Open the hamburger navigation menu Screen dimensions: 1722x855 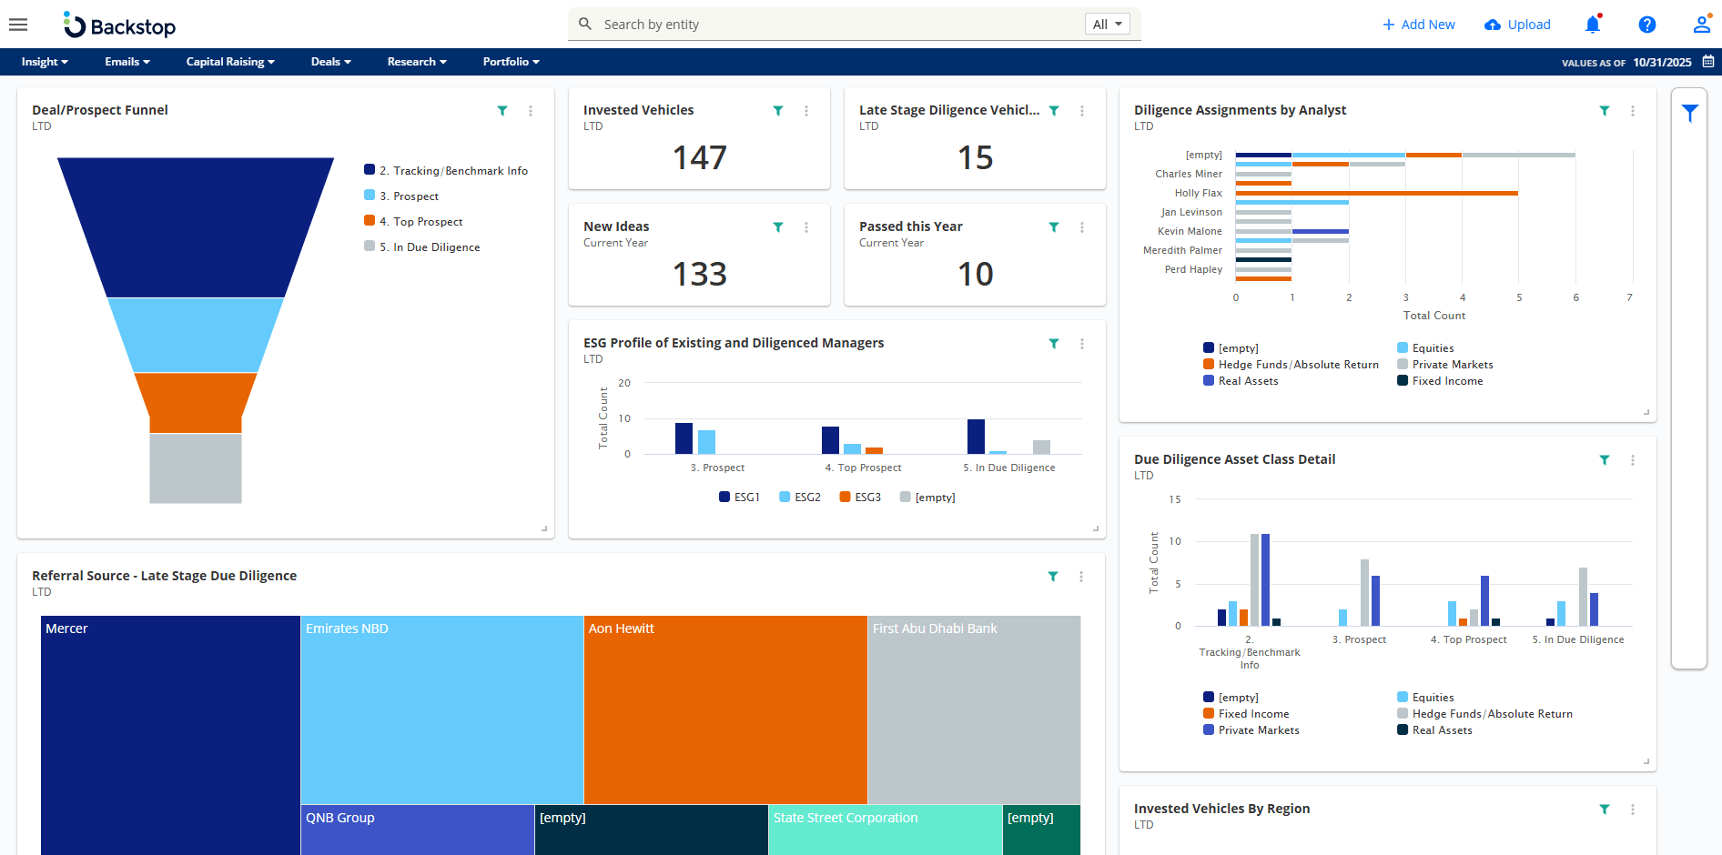tap(18, 25)
